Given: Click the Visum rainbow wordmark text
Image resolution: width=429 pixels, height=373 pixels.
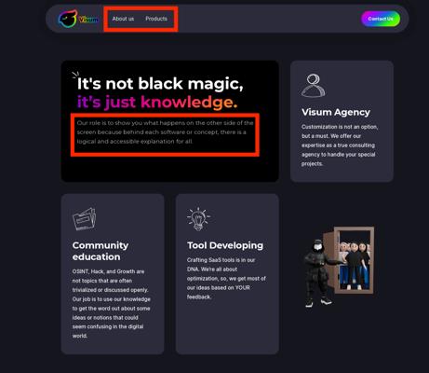Looking at the screenshot, I should click(88, 20).
